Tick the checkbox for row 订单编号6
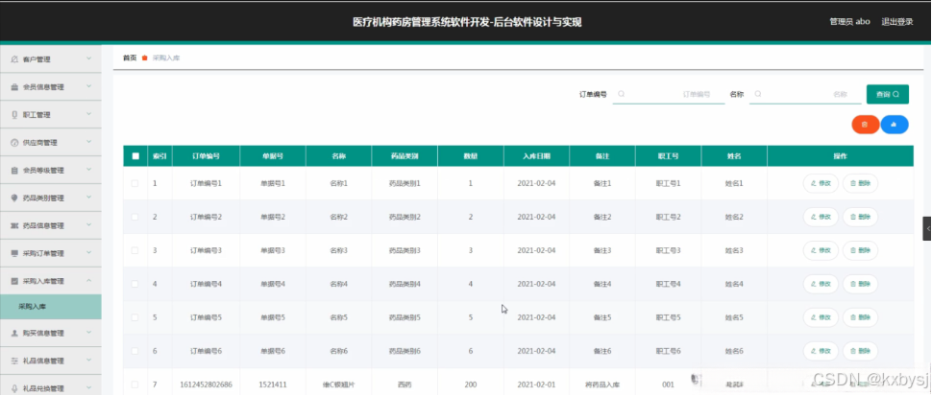932x396 pixels. click(135, 351)
